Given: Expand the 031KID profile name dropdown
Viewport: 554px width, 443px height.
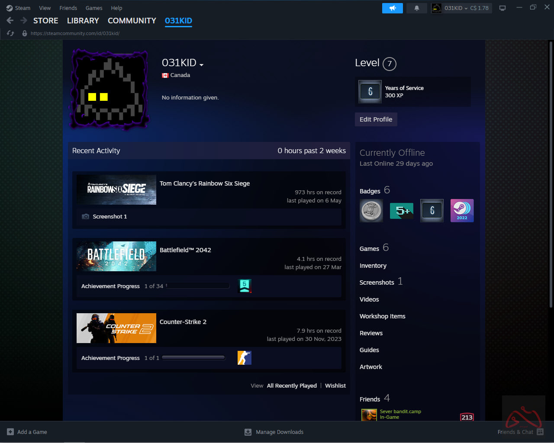Looking at the screenshot, I should (x=201, y=64).
